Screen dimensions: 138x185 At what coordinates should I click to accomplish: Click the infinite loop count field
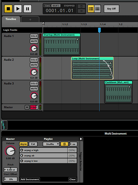pos(73,144)
